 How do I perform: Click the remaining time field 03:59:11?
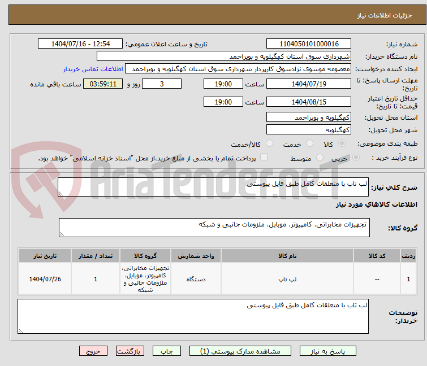point(103,84)
